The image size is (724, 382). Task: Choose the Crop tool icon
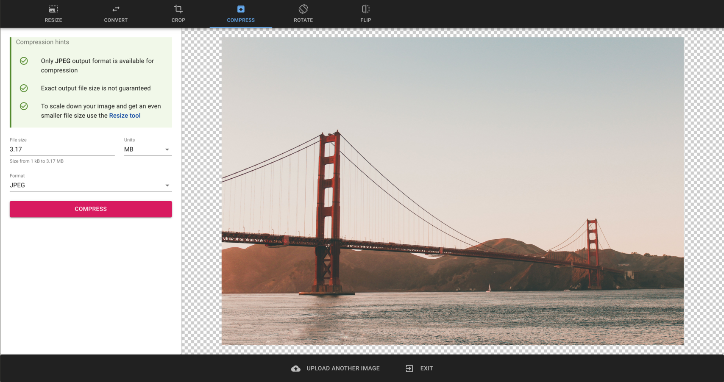(x=178, y=9)
